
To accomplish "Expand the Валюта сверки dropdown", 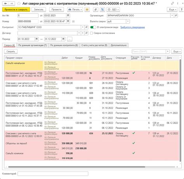I will [x=128, y=21].
